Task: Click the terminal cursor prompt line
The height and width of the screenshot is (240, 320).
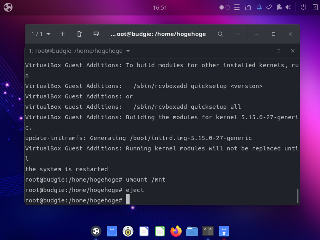Action: pos(77,200)
